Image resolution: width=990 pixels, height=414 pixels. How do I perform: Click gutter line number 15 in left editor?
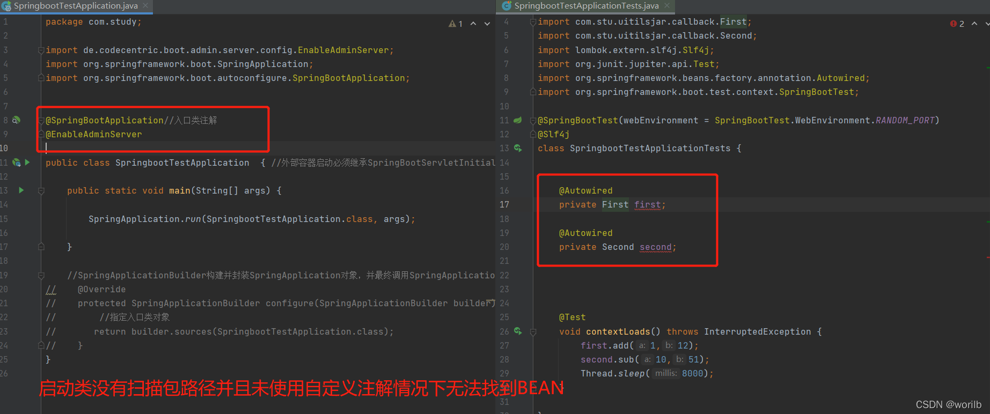(4, 219)
